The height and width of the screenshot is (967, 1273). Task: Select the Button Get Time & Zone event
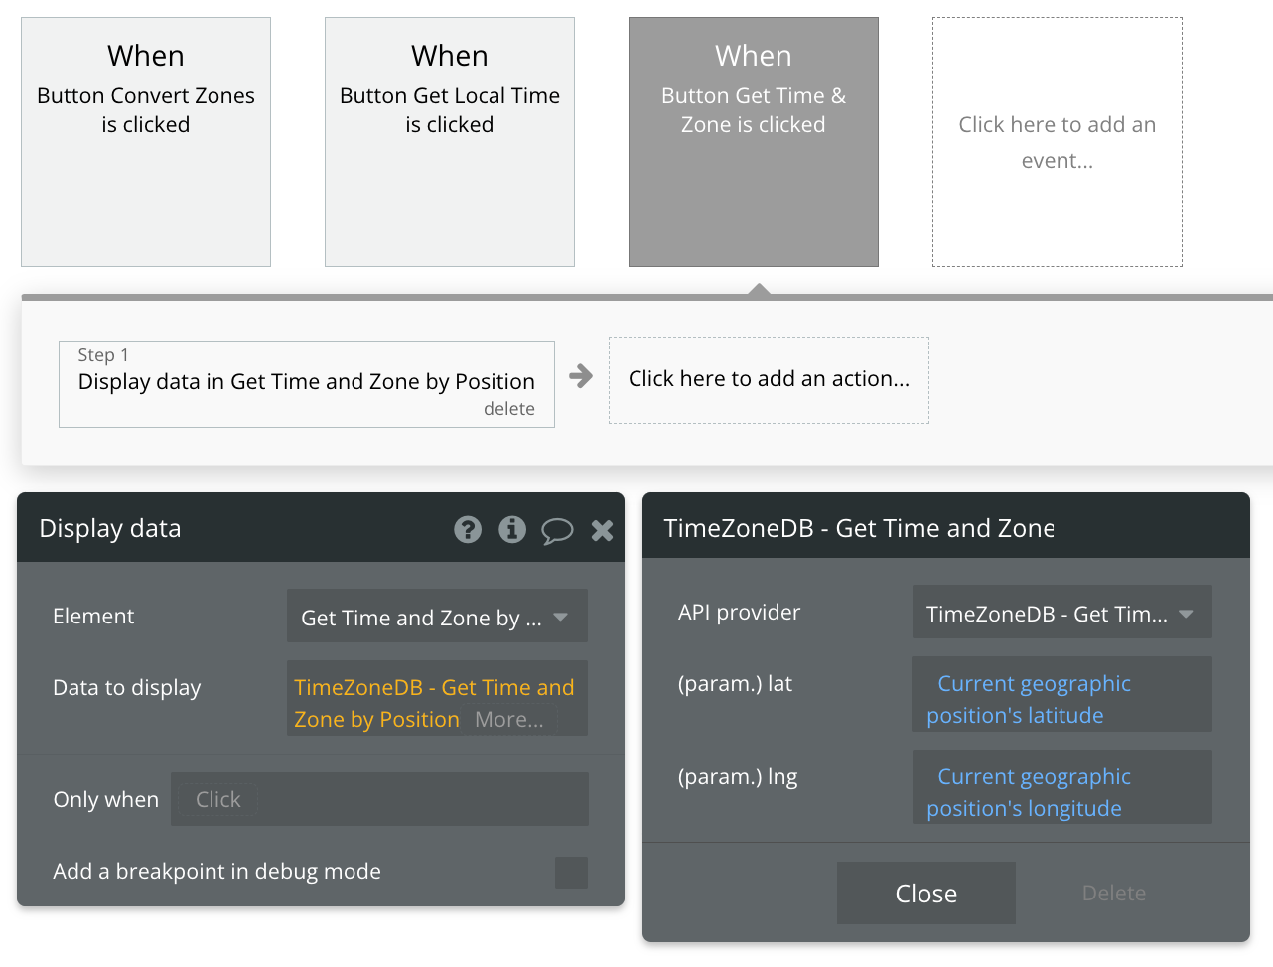coord(754,142)
